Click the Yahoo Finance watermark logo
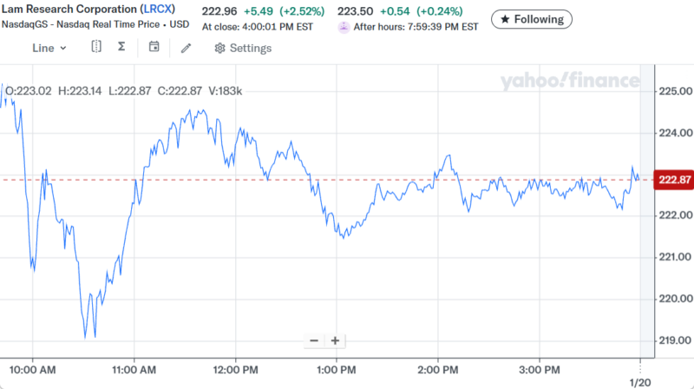694x389 pixels. [x=569, y=82]
